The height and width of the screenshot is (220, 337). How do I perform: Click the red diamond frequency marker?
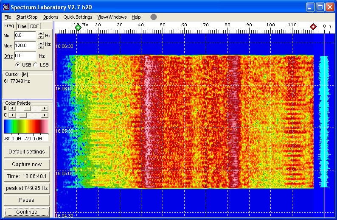(313, 27)
